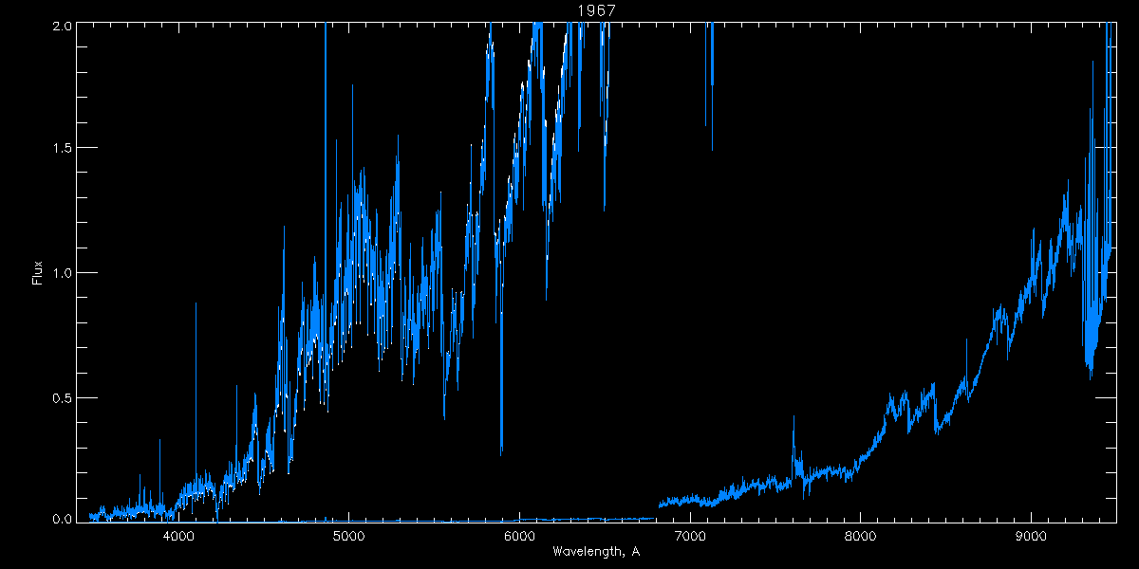Click the "Flux" y-axis label
The width and height of the screenshot is (1139, 569).
pyautogui.click(x=38, y=272)
